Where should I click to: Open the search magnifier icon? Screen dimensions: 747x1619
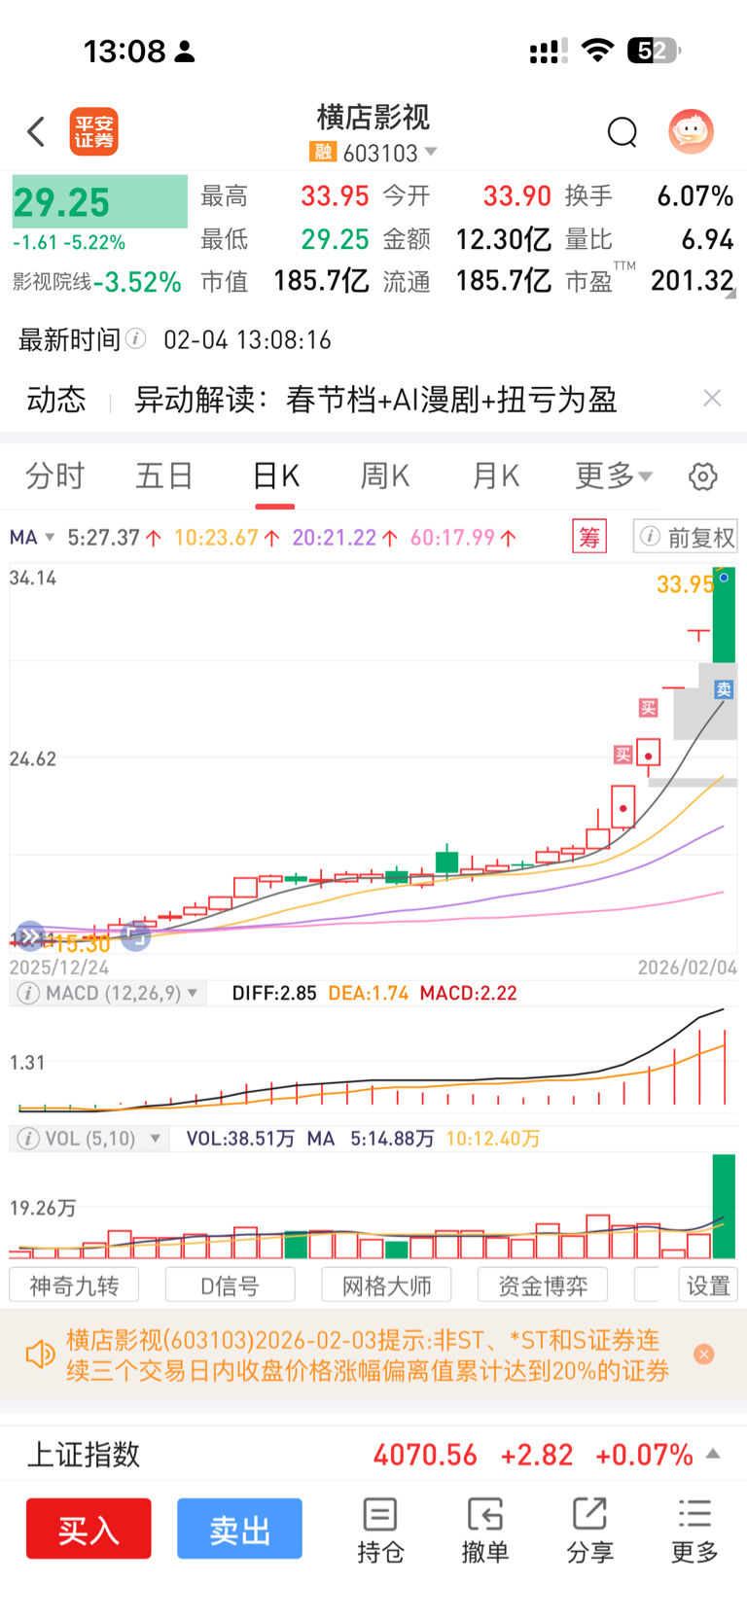622,131
